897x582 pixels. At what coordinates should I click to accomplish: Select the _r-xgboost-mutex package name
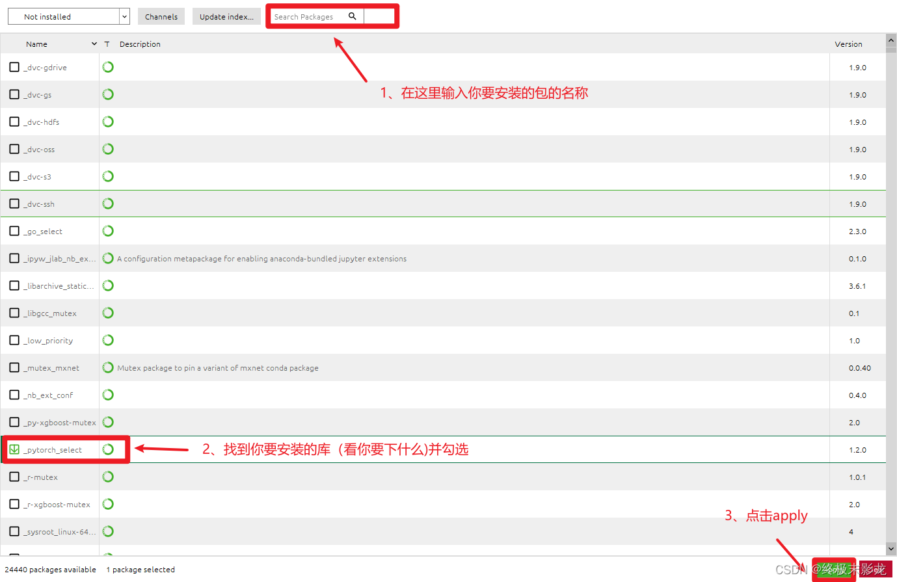(57, 505)
